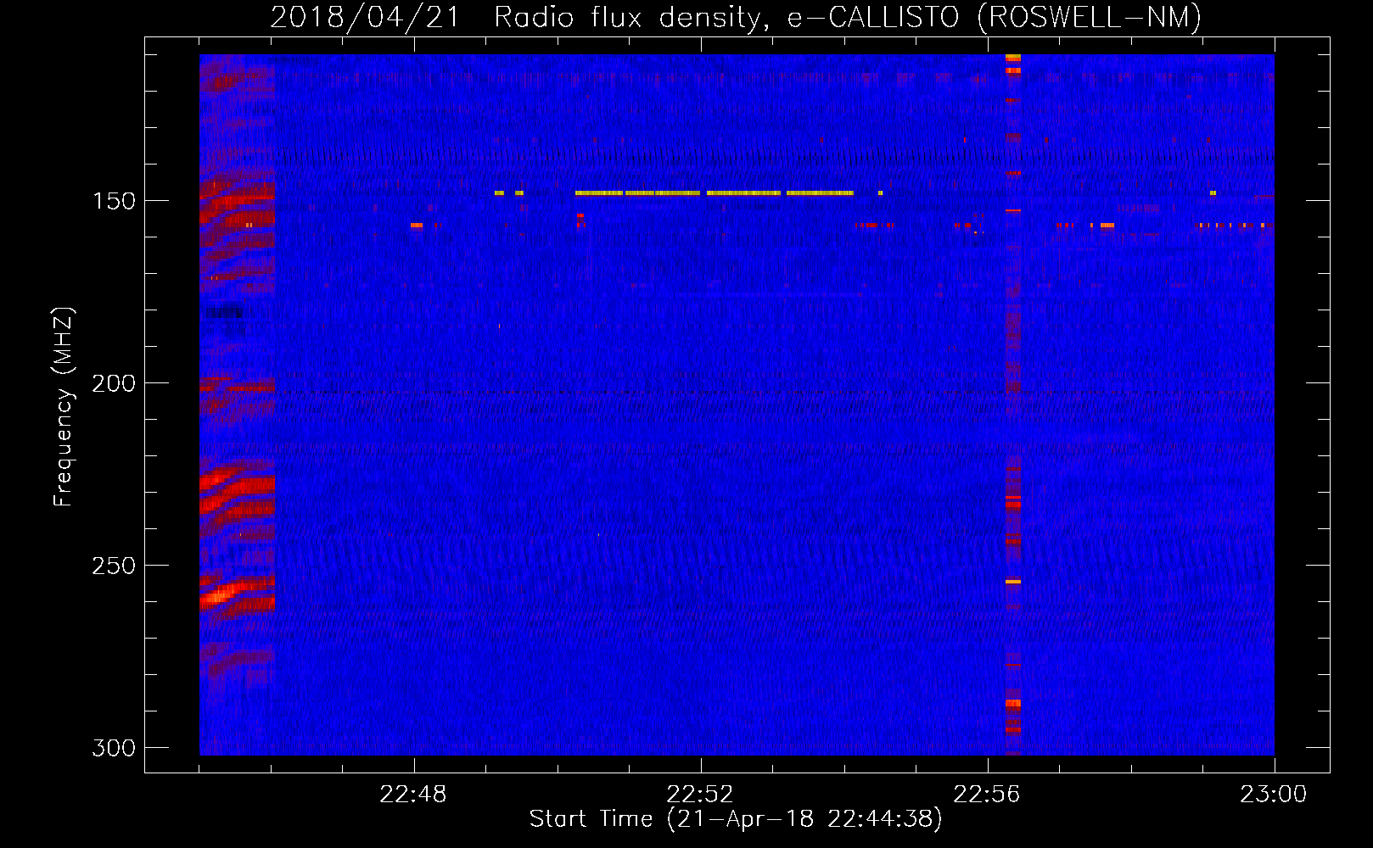Click the 23:00 time tick label
This screenshot has width=1373, height=848.
tap(1273, 795)
